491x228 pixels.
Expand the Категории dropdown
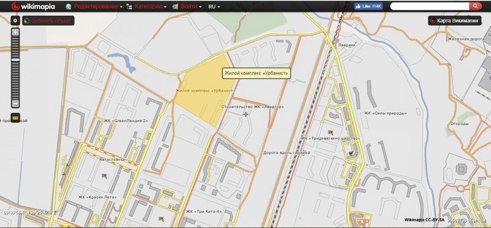147,7
